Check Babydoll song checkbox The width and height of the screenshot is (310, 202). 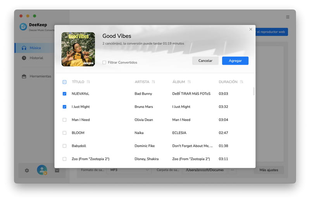pos(64,146)
